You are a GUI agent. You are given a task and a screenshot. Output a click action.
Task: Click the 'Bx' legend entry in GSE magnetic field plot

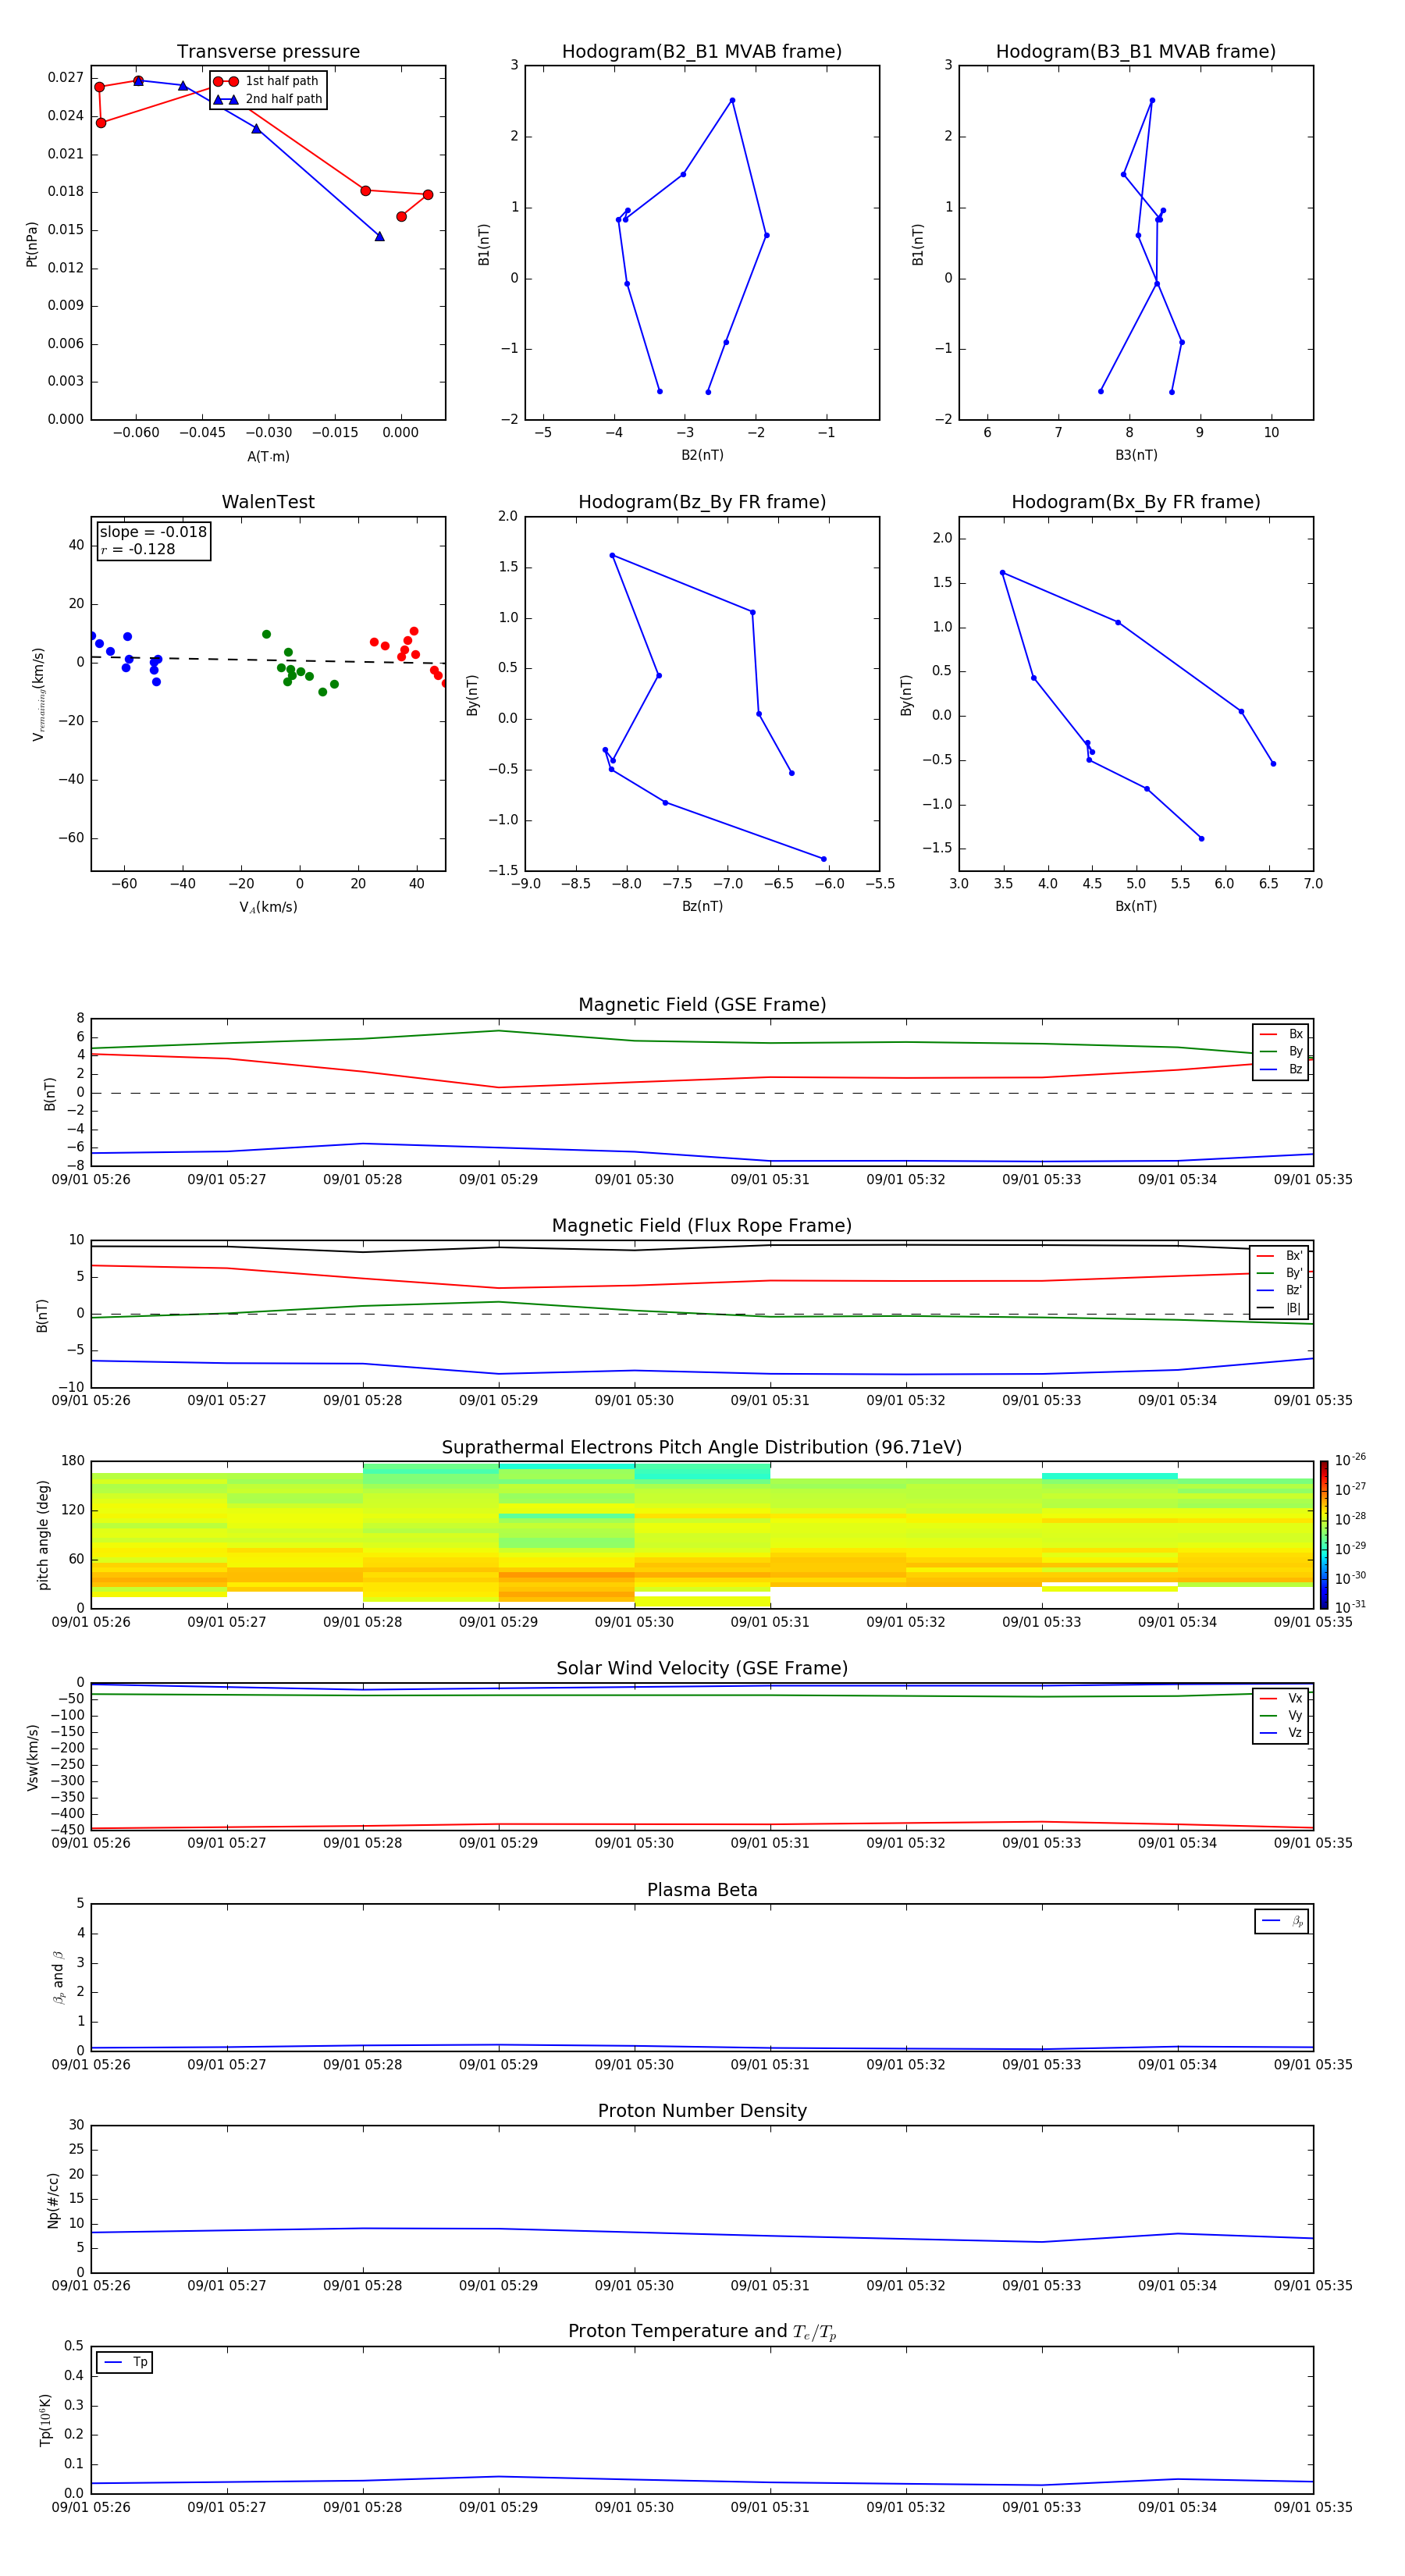1281,1034
